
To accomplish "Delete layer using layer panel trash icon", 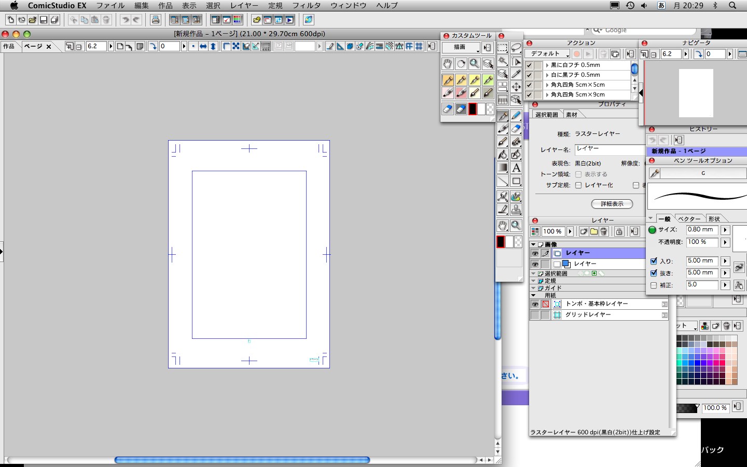I will pos(604,232).
